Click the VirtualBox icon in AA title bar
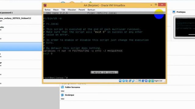This screenshot has width=195, height=109. [x=45, y=5]
